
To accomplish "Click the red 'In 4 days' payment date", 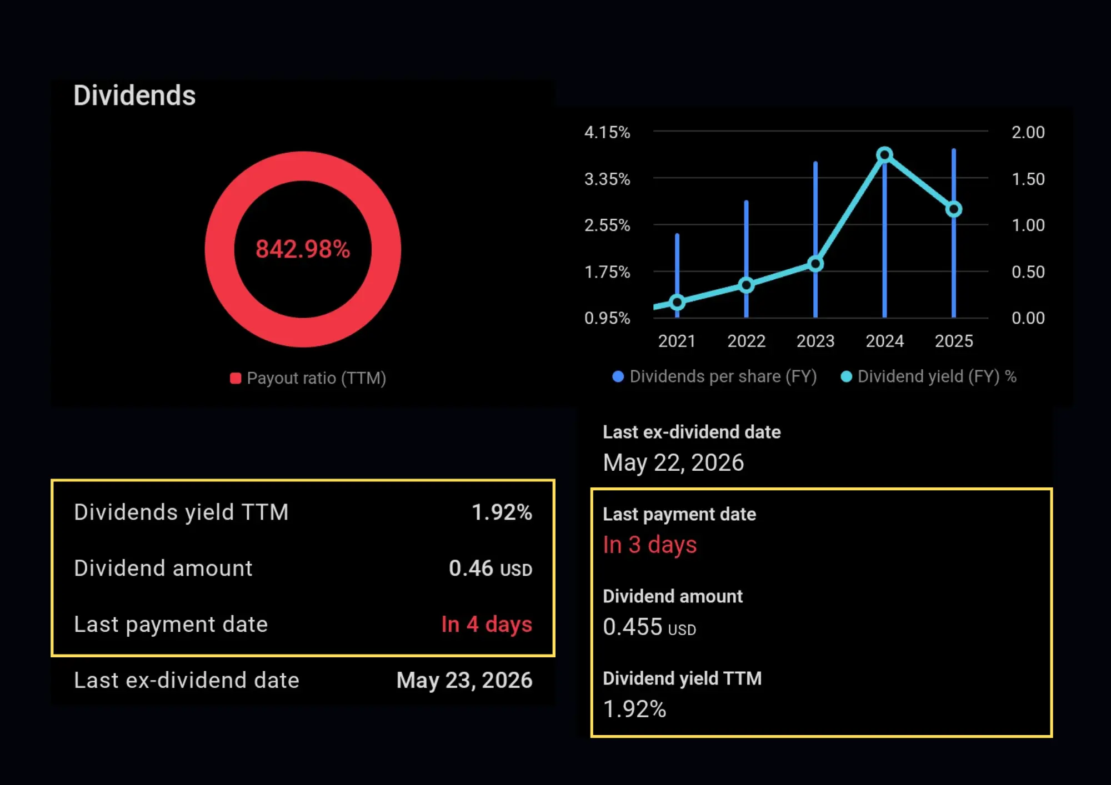I will [x=487, y=625].
